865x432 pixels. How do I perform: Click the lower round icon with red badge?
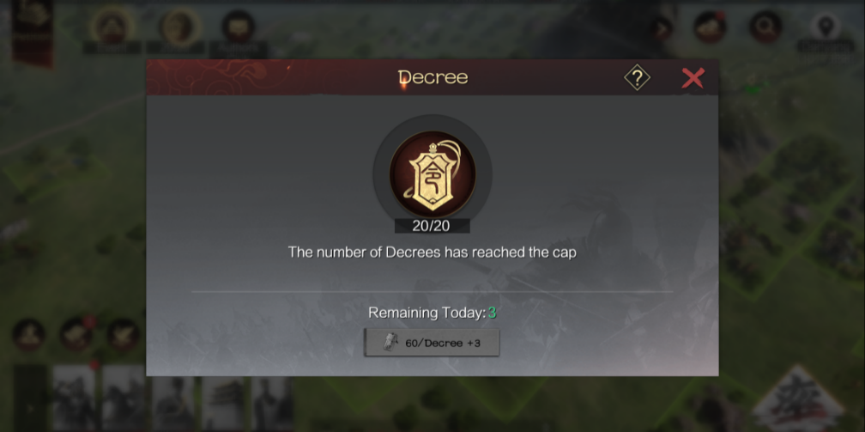pyautogui.click(x=76, y=334)
